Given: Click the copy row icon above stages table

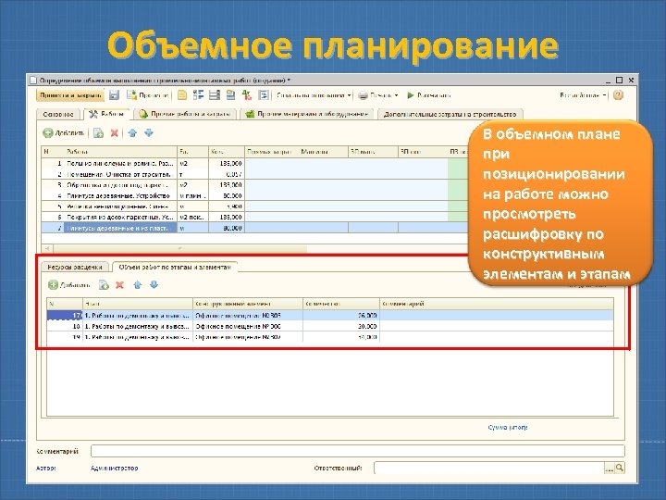Looking at the screenshot, I should 104,285.
